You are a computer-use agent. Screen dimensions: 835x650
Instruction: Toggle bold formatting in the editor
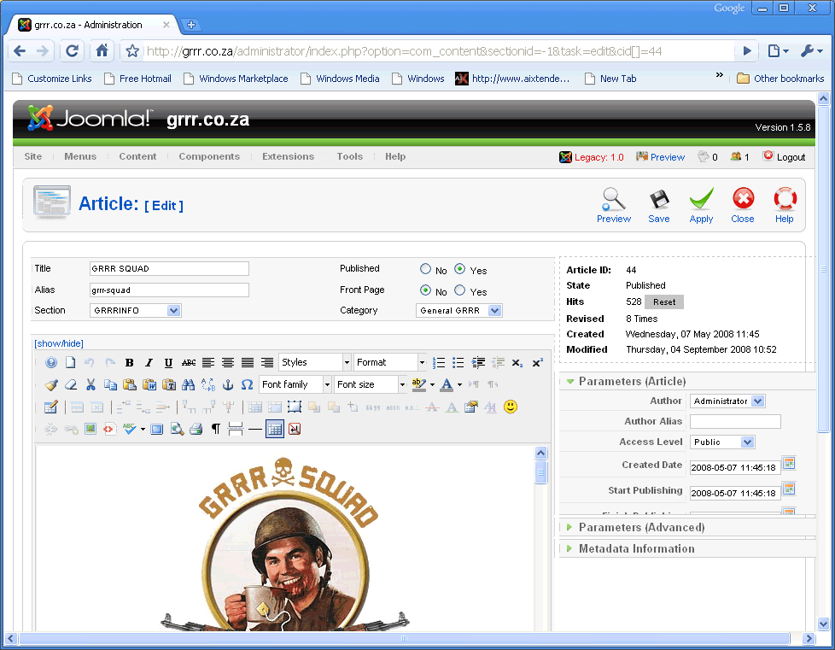(x=130, y=363)
